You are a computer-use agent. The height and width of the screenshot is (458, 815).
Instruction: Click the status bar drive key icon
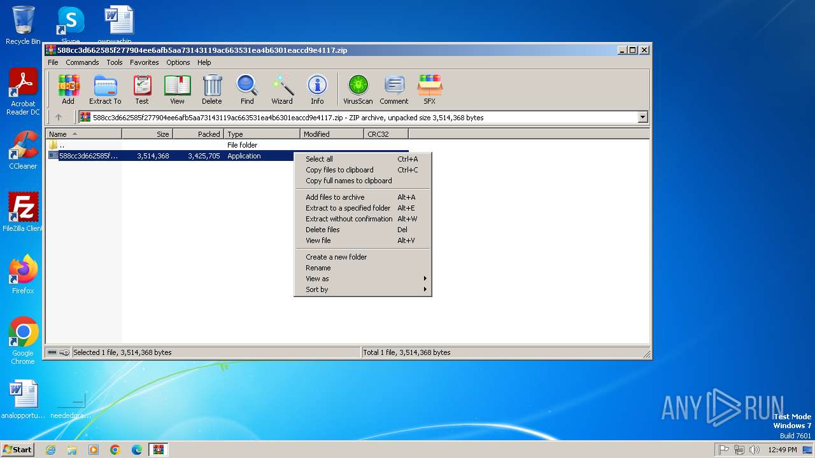coord(59,352)
